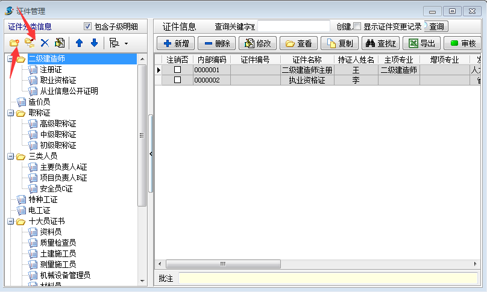Open the tree view options dropdown arrow
487x292 pixels.
click(126, 43)
